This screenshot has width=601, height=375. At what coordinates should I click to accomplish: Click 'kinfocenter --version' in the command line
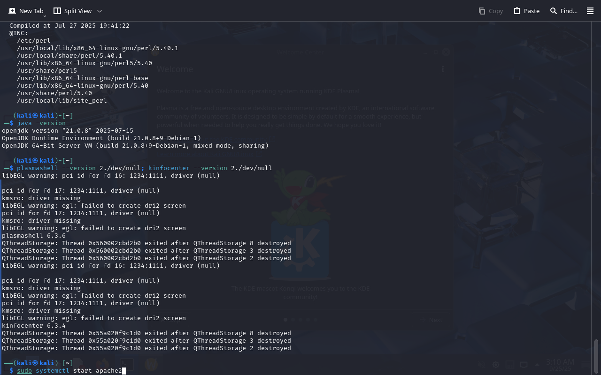188,168
